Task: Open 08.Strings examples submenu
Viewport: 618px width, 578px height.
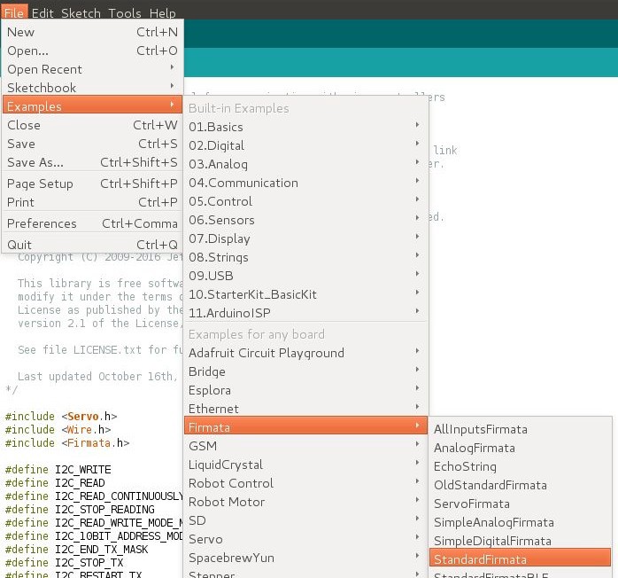Action: click(x=305, y=257)
